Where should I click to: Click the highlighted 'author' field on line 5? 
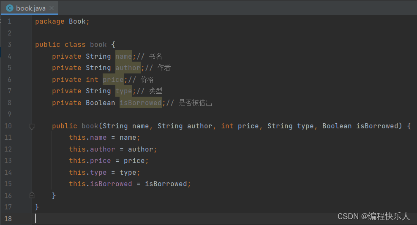[128, 68]
